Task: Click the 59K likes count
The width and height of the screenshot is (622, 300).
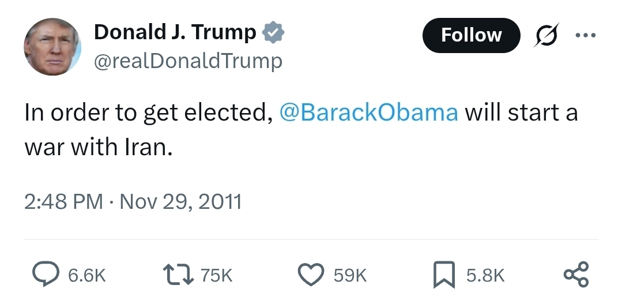Action: click(350, 276)
